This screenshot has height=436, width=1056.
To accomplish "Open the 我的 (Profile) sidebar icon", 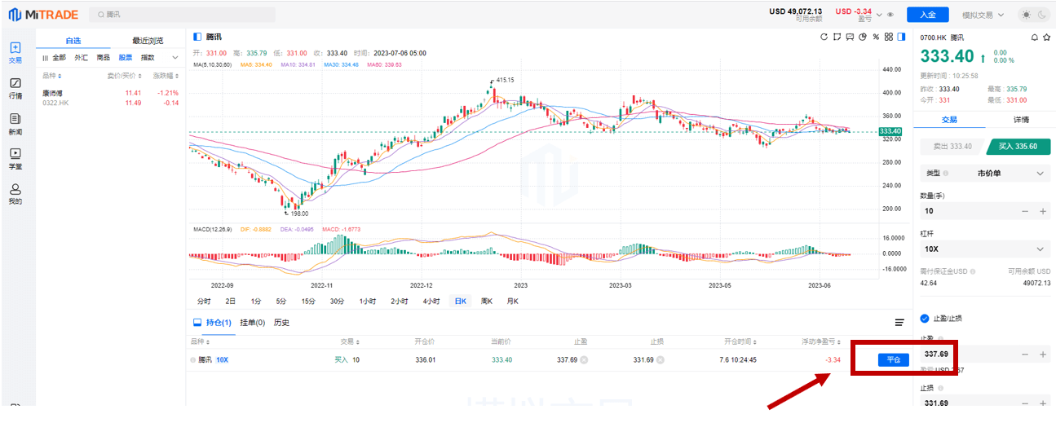I will (x=15, y=193).
